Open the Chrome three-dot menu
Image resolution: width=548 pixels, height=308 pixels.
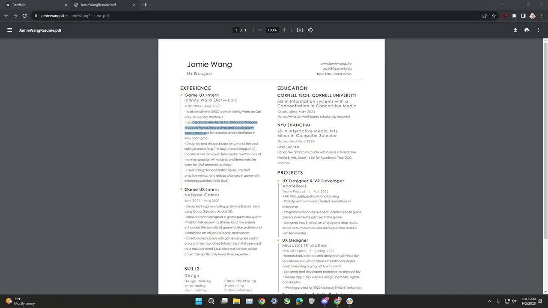tap(542, 16)
